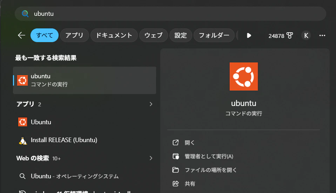The width and height of the screenshot is (336, 193).
Task: Click the search box containing ubuntu
Action: click(x=170, y=14)
